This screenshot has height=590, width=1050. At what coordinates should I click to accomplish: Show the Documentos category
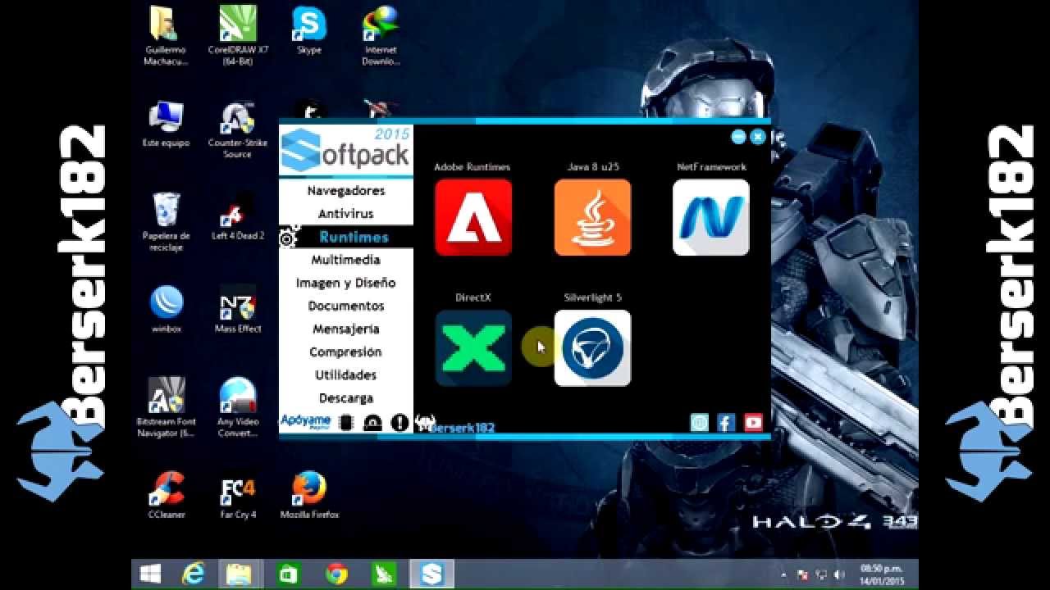click(x=346, y=306)
